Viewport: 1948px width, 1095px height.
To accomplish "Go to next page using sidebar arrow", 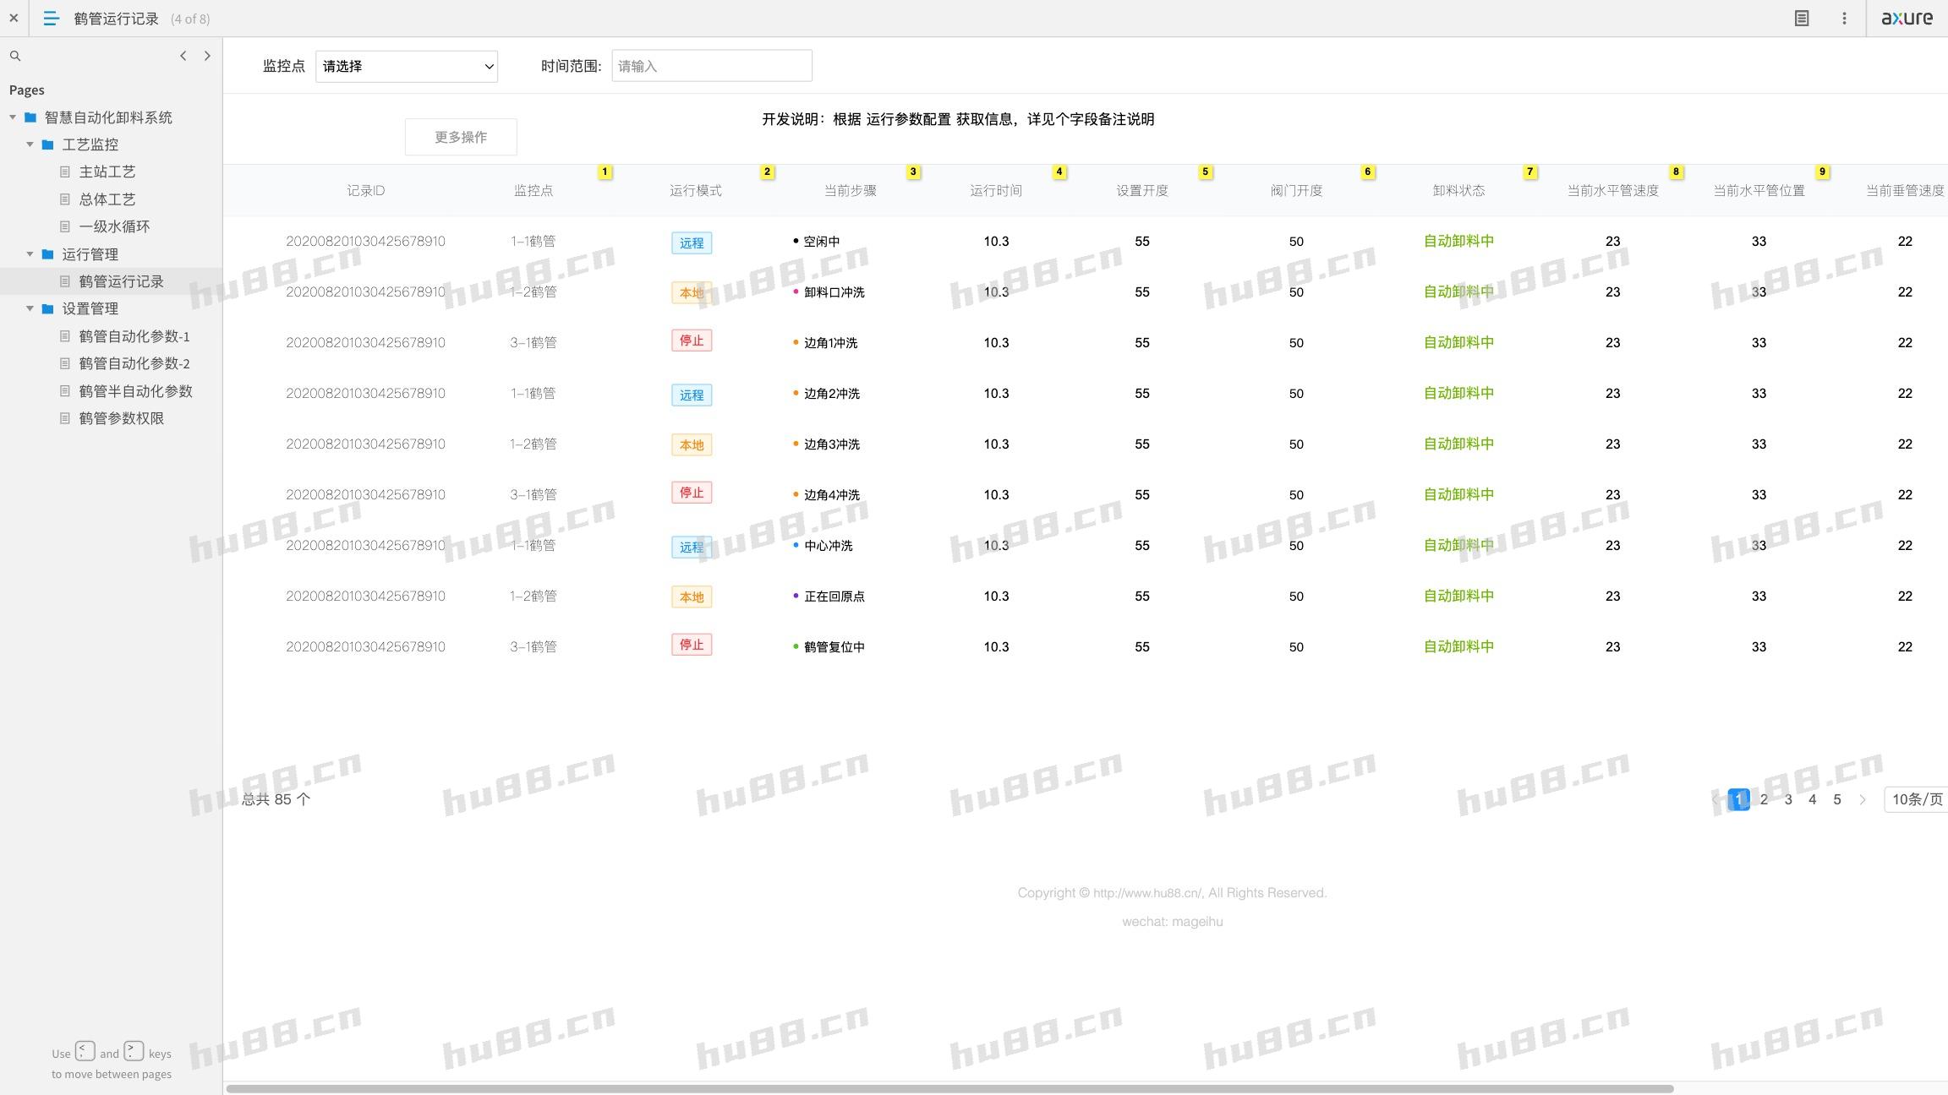I will click(207, 56).
